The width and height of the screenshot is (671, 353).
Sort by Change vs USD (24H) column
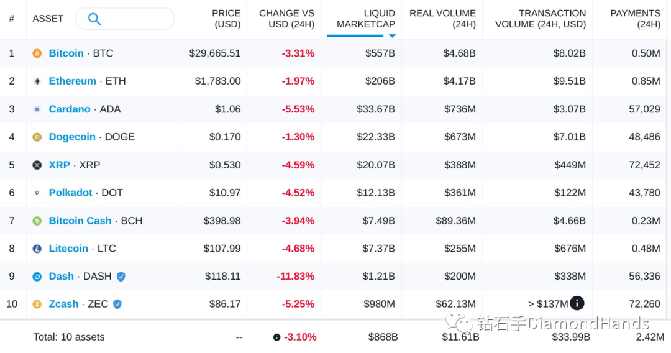[x=286, y=19]
